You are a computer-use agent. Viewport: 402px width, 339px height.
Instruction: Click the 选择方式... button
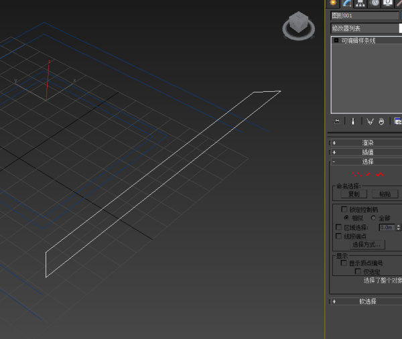pos(367,245)
